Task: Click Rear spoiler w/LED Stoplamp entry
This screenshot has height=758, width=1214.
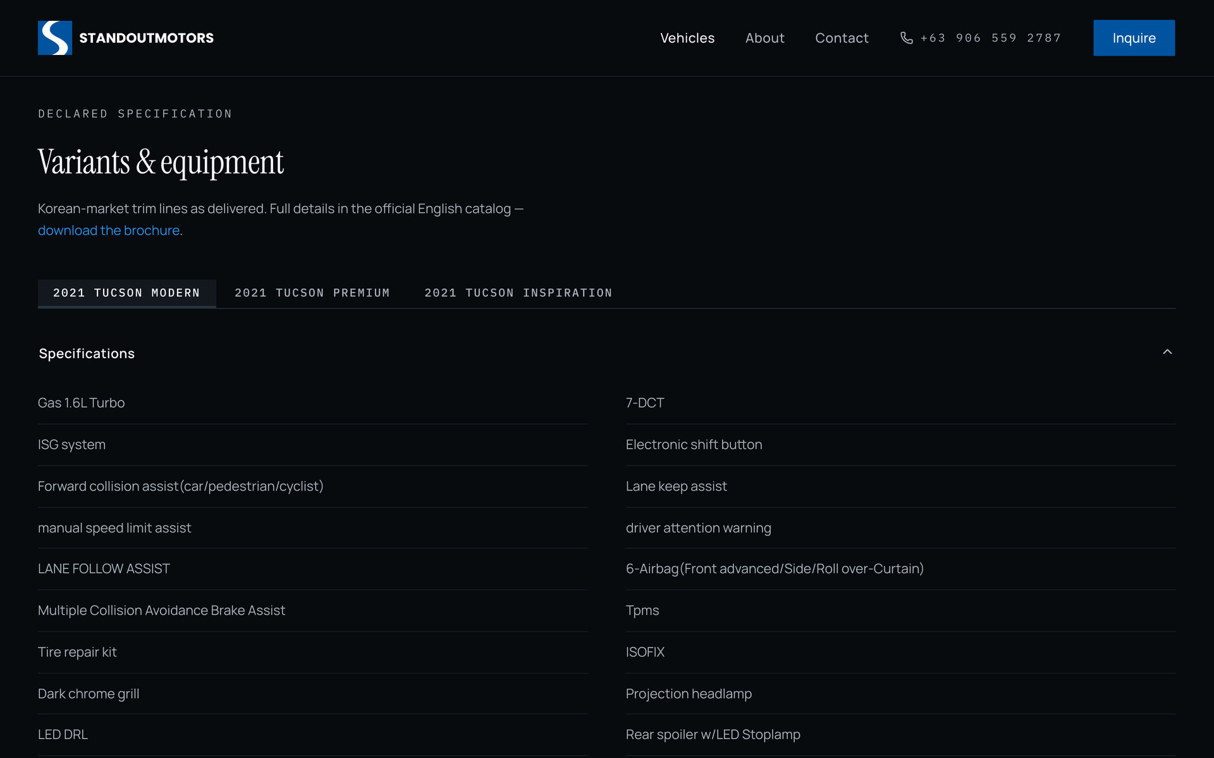Action: 900,735
